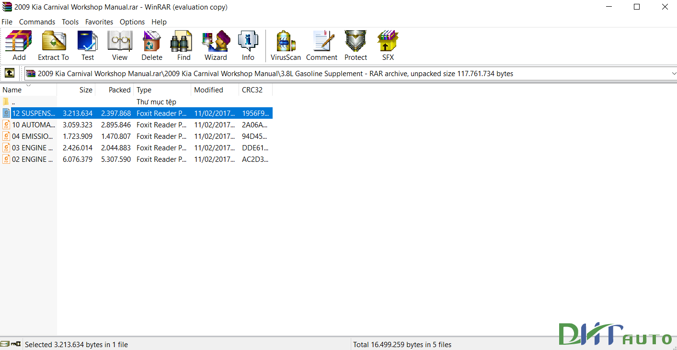The image size is (677, 350).
Task: Click the PDF icon of 04 EMISSIO file
Action: tap(6, 136)
